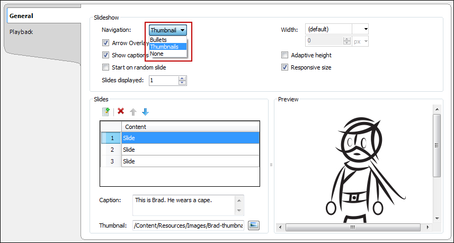Disable Responsive size

285,67
